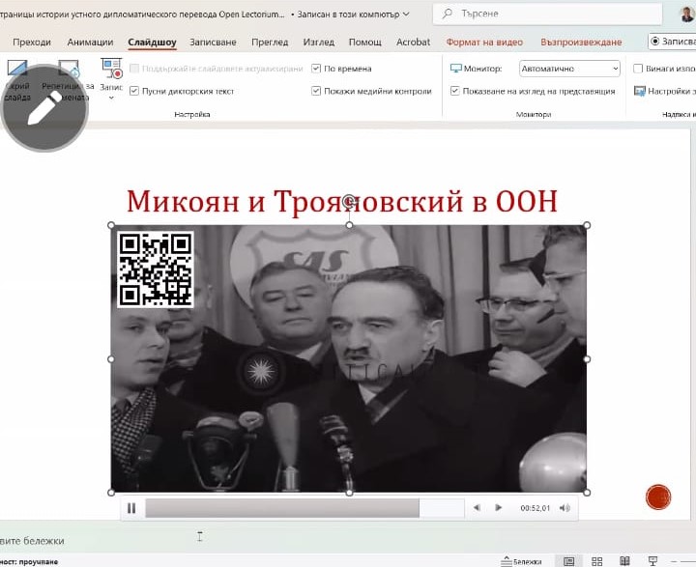Screen dimensions: 696x567
Task: Click the step forward video button
Action: point(499,508)
